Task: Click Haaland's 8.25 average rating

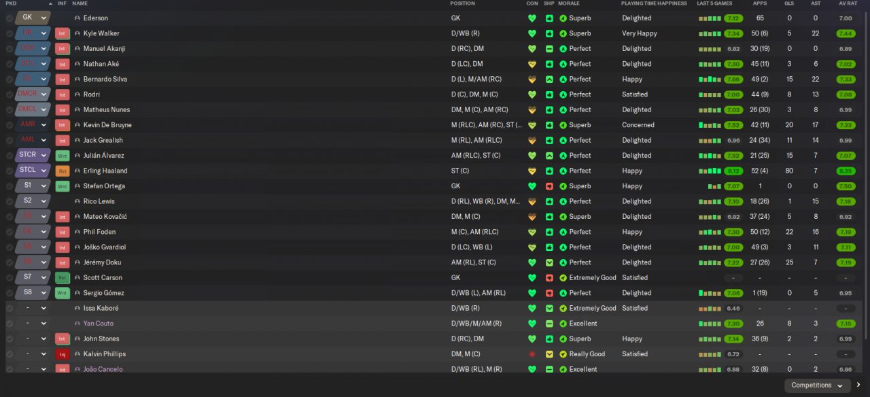Action: point(846,171)
